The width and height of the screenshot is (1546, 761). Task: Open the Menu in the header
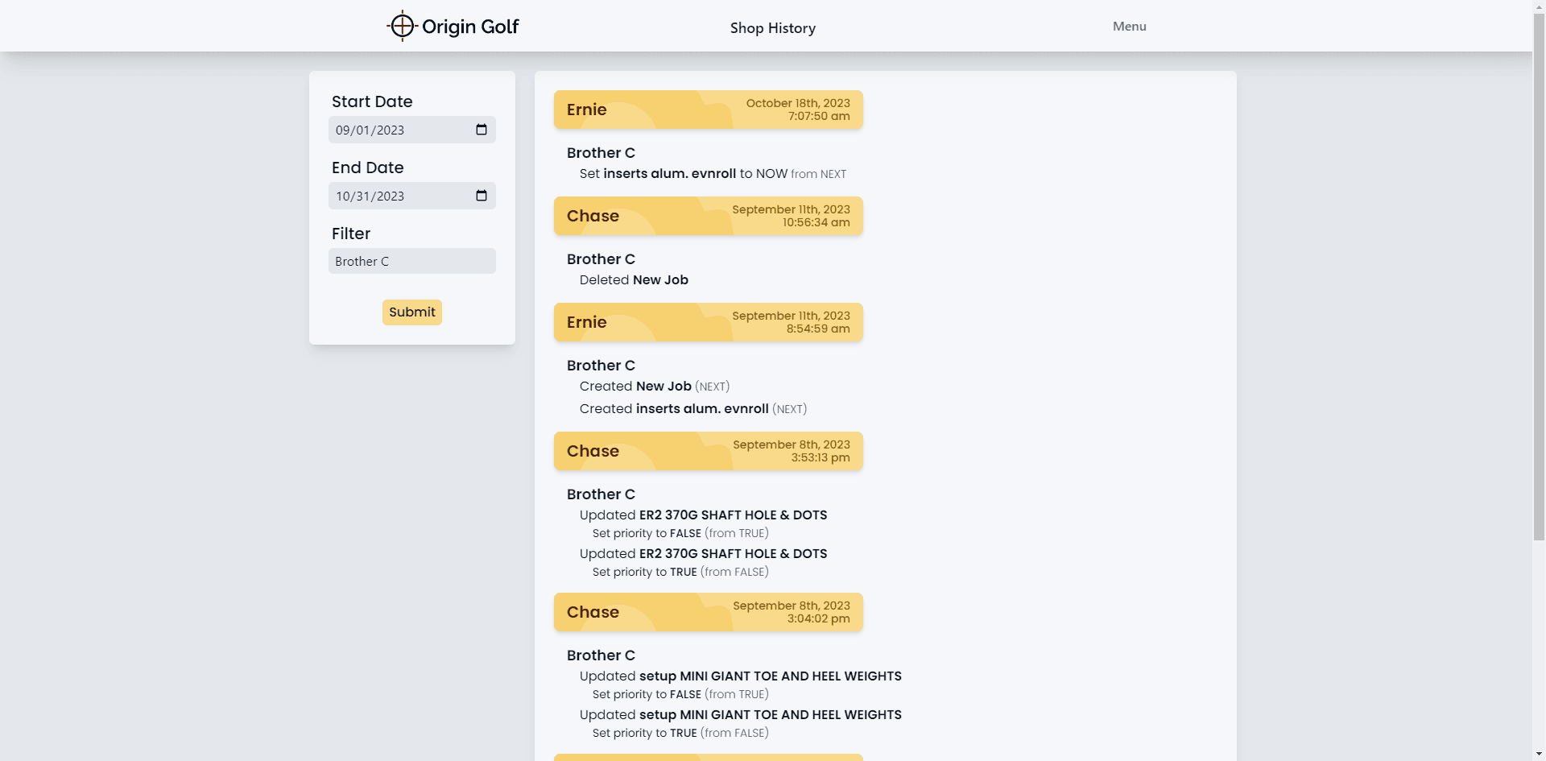[x=1129, y=27]
